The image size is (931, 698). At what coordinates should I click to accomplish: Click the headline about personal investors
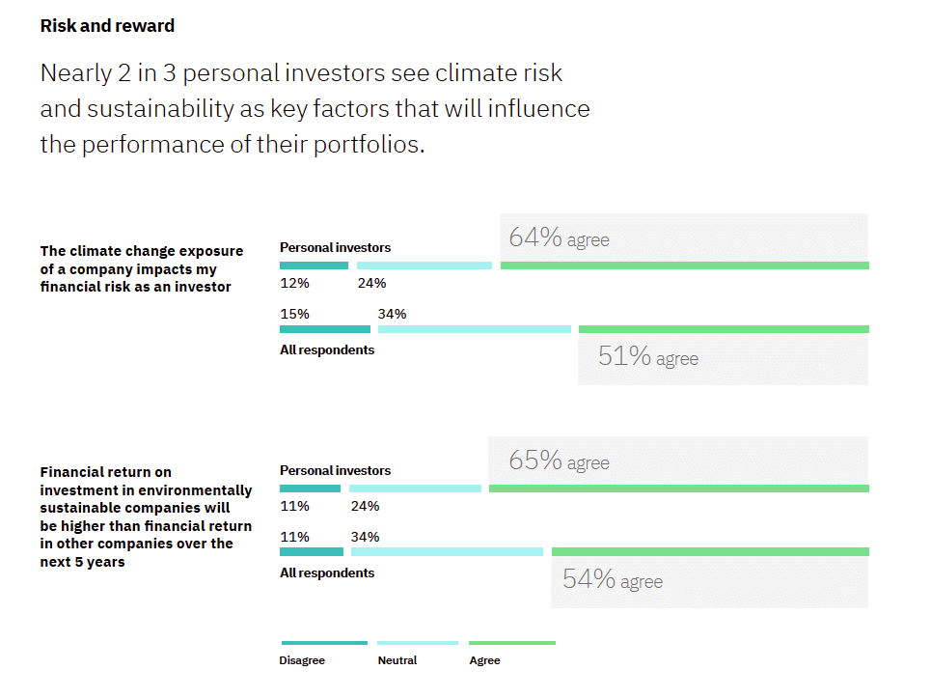[x=315, y=109]
